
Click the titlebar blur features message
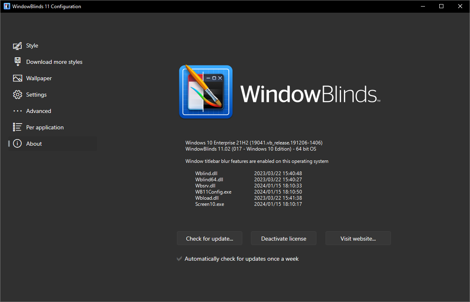[257, 161]
